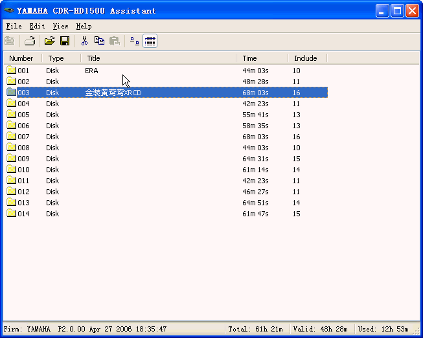Open the Help menu
This screenshot has height=338, width=423.
84,26
